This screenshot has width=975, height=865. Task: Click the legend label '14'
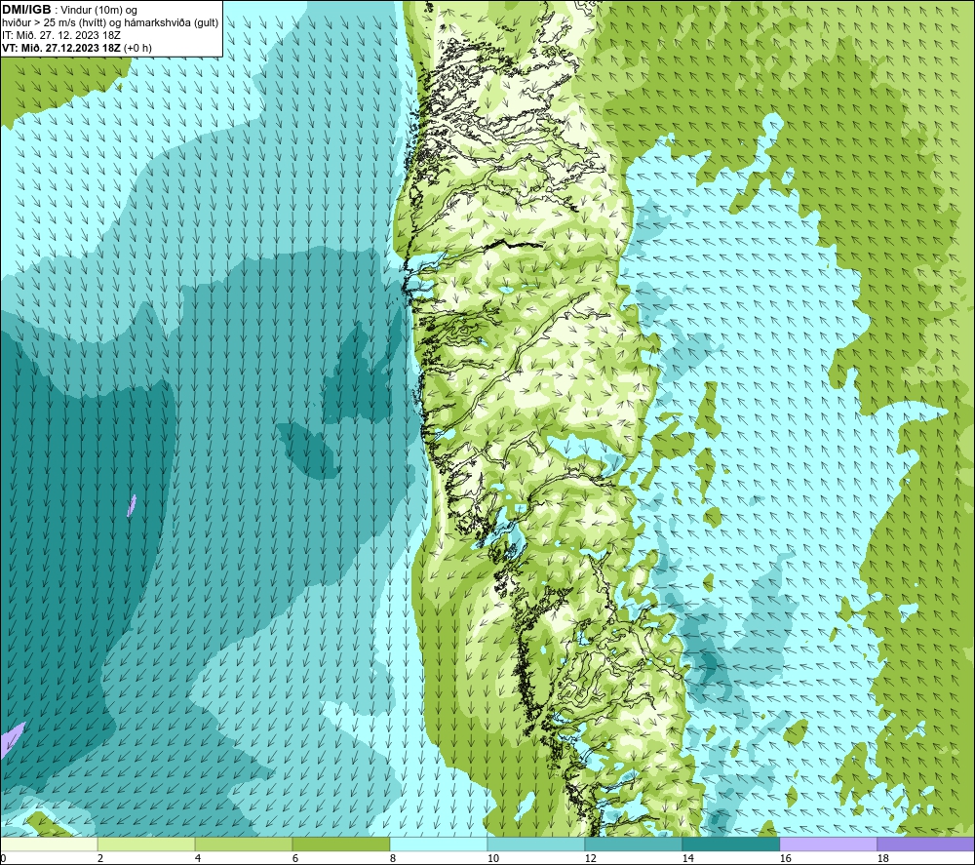pyautogui.click(x=687, y=858)
